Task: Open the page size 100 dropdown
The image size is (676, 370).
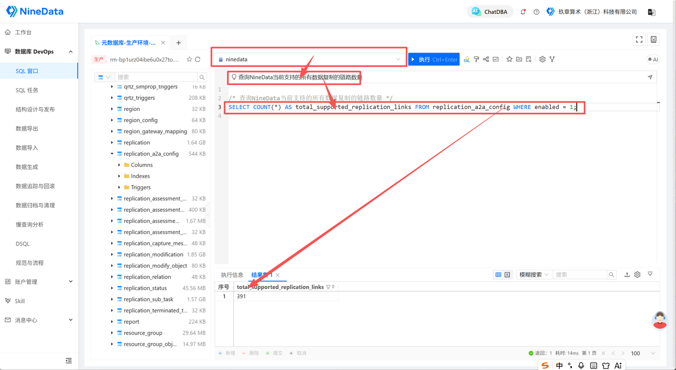Action: [642, 353]
